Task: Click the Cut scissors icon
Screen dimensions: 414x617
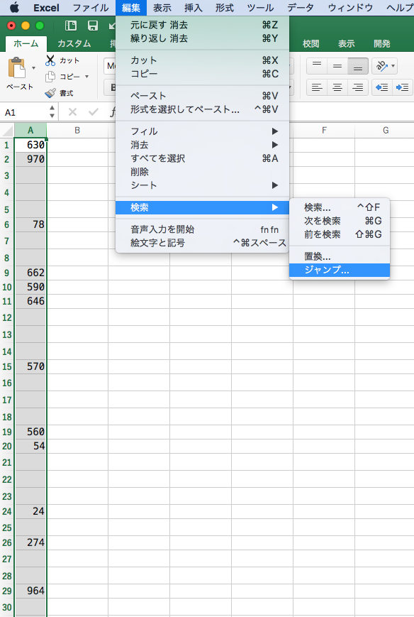Action: (x=50, y=60)
